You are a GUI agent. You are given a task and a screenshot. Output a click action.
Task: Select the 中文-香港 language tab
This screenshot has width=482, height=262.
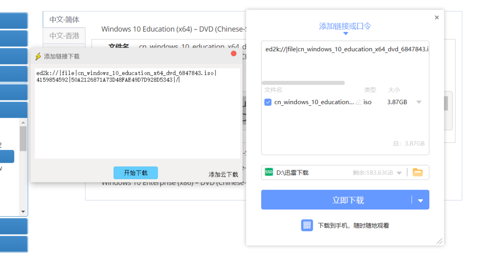[x=64, y=36]
